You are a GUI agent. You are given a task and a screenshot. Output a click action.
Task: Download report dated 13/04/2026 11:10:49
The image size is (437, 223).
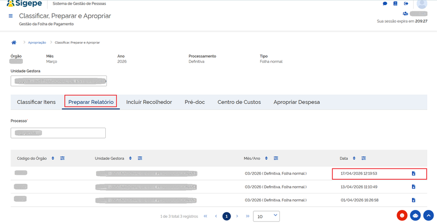pos(413,187)
